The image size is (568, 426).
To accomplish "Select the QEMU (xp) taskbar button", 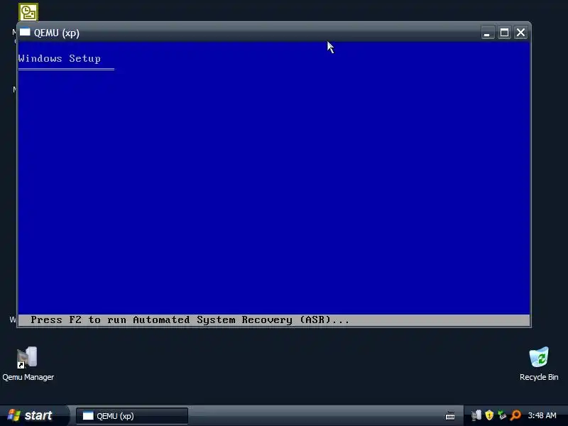I will pos(132,416).
